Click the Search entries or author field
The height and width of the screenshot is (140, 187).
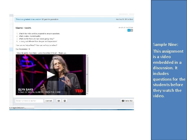pos(29,101)
